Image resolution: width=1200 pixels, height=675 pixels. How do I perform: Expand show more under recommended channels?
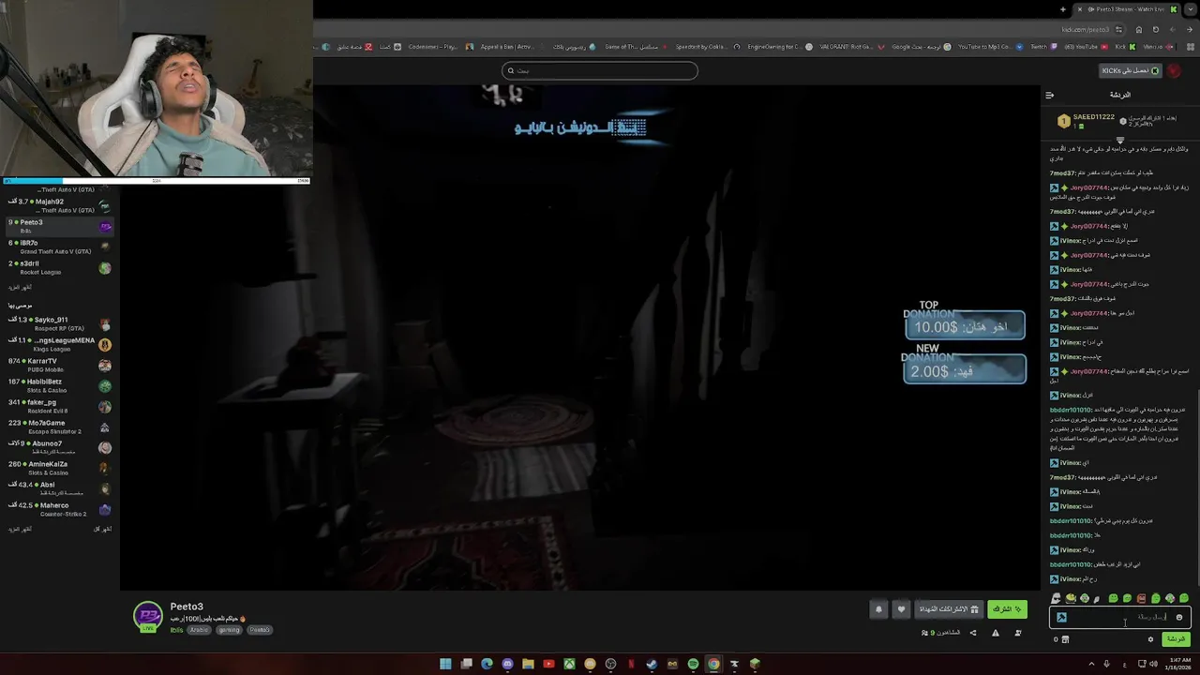[x=20, y=529]
